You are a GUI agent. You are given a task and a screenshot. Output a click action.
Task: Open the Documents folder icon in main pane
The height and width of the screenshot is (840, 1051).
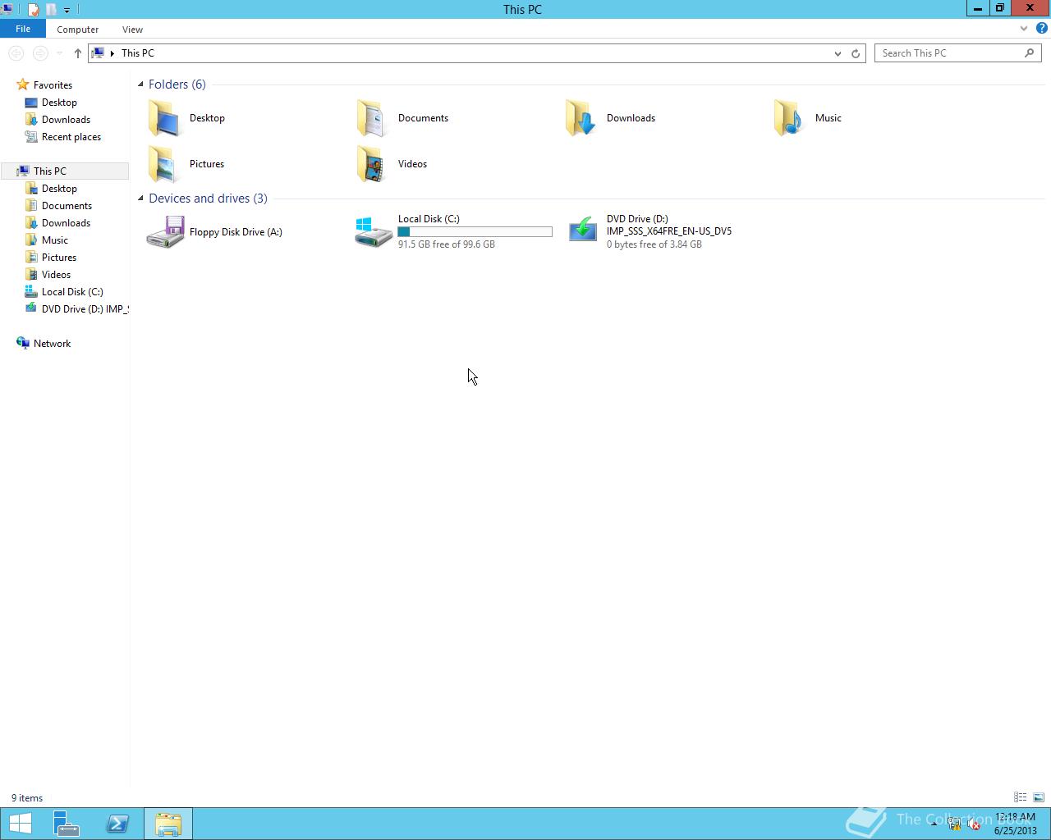click(372, 118)
